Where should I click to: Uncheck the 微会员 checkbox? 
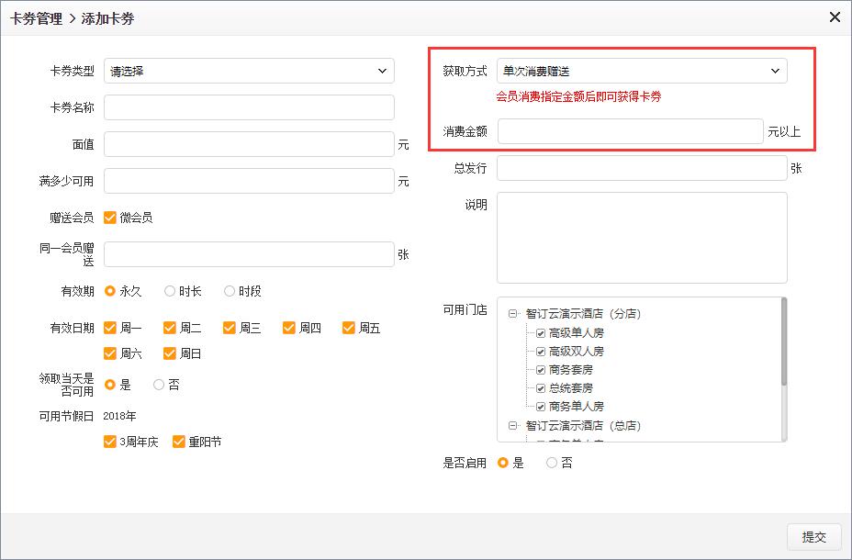coord(110,218)
